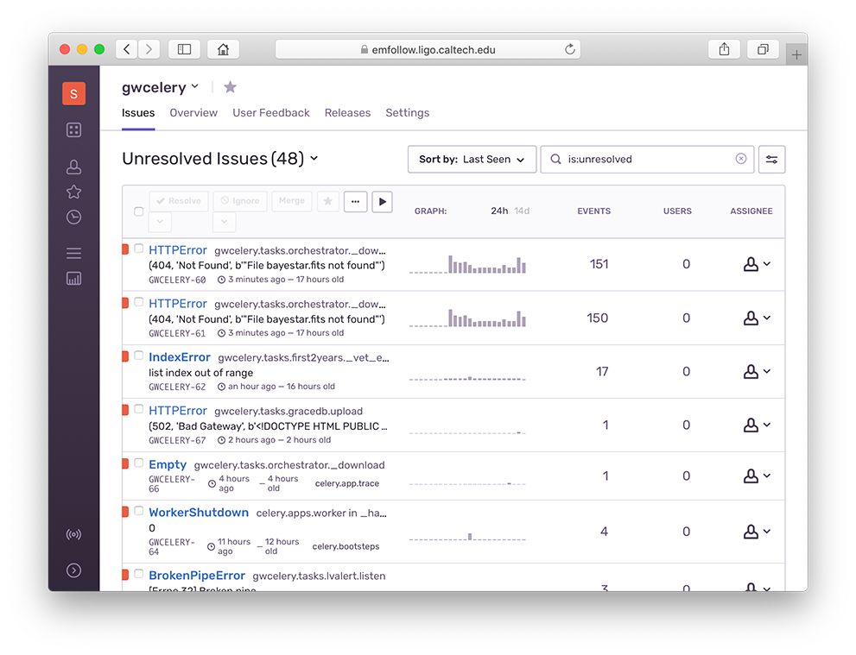Open Safari home page button
Screen dimensions: 856x655
[x=223, y=50]
